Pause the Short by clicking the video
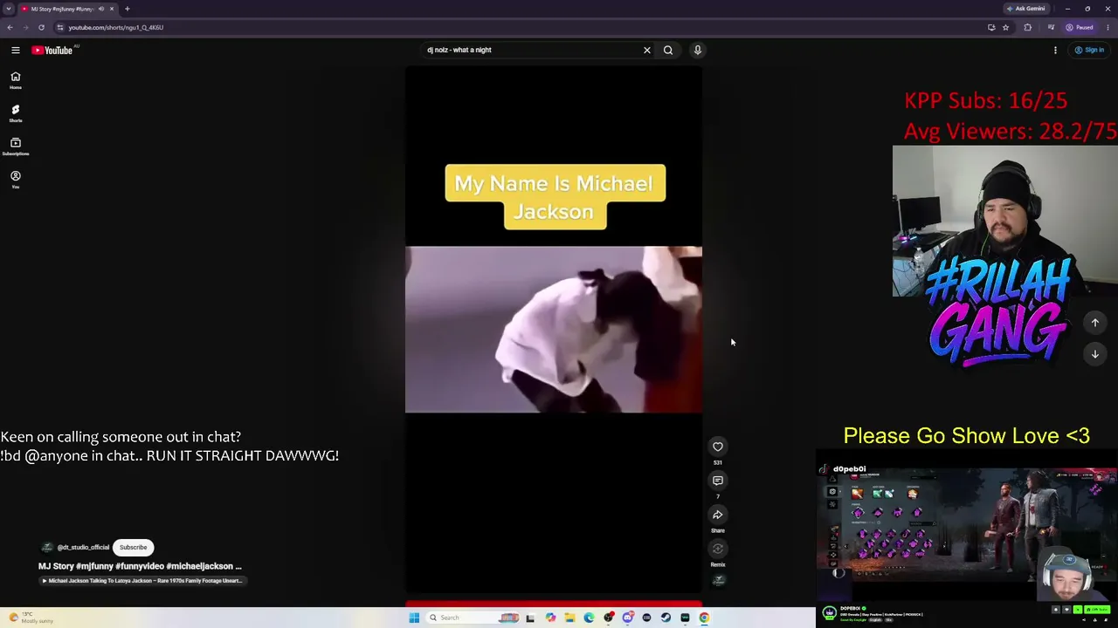This screenshot has height=628, width=1118. [554, 330]
